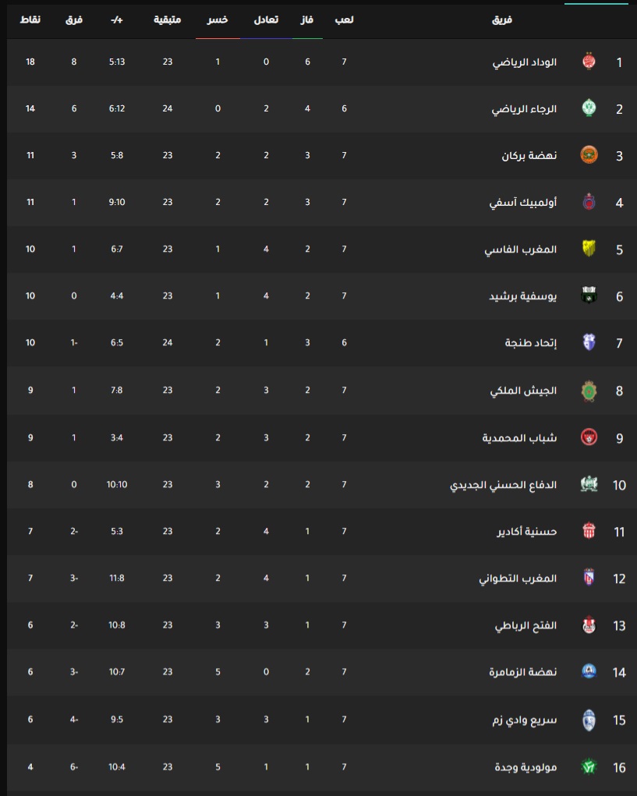
Task: Click the تعادل draws column header
Action: click(266, 19)
